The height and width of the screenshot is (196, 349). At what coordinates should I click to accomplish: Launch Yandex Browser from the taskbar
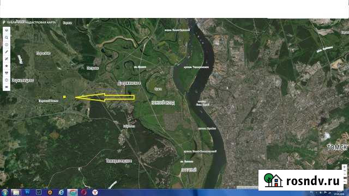(95, 192)
